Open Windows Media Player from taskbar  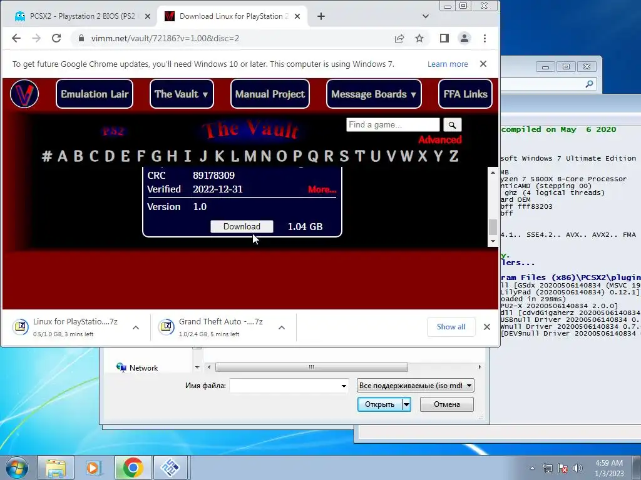94,467
